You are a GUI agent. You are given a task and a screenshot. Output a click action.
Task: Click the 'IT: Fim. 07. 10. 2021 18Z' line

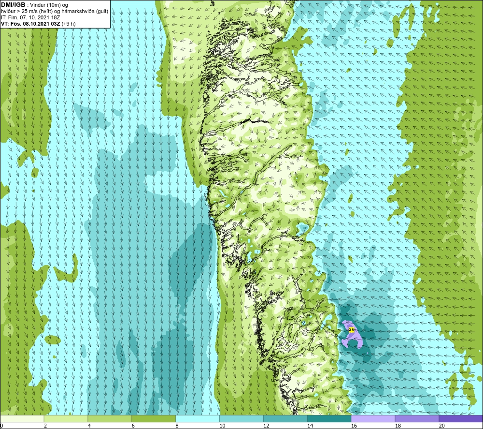click(30, 17)
